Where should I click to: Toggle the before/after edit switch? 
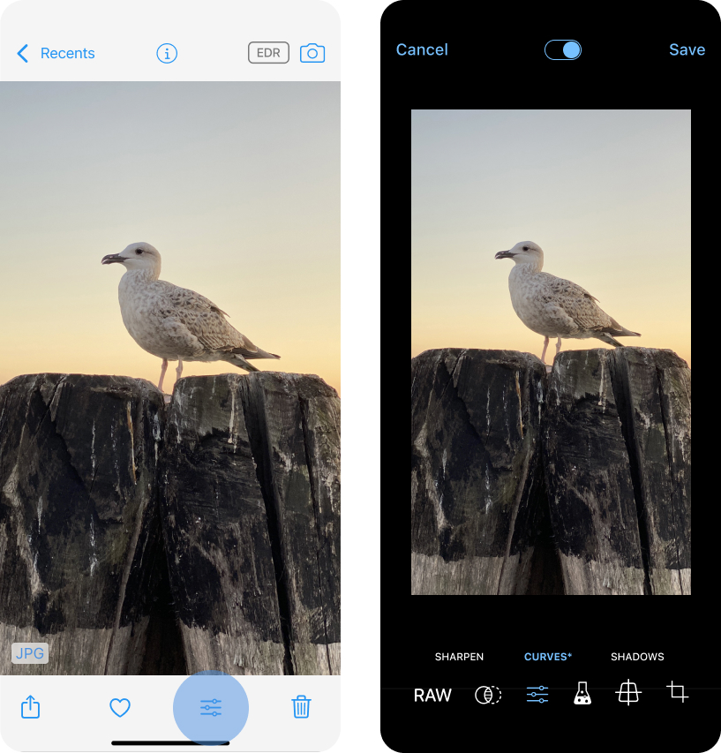tap(562, 50)
